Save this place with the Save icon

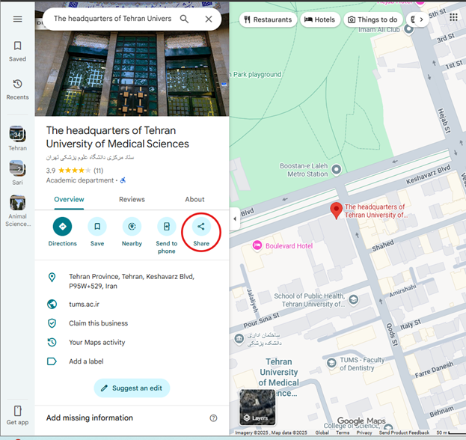97,227
